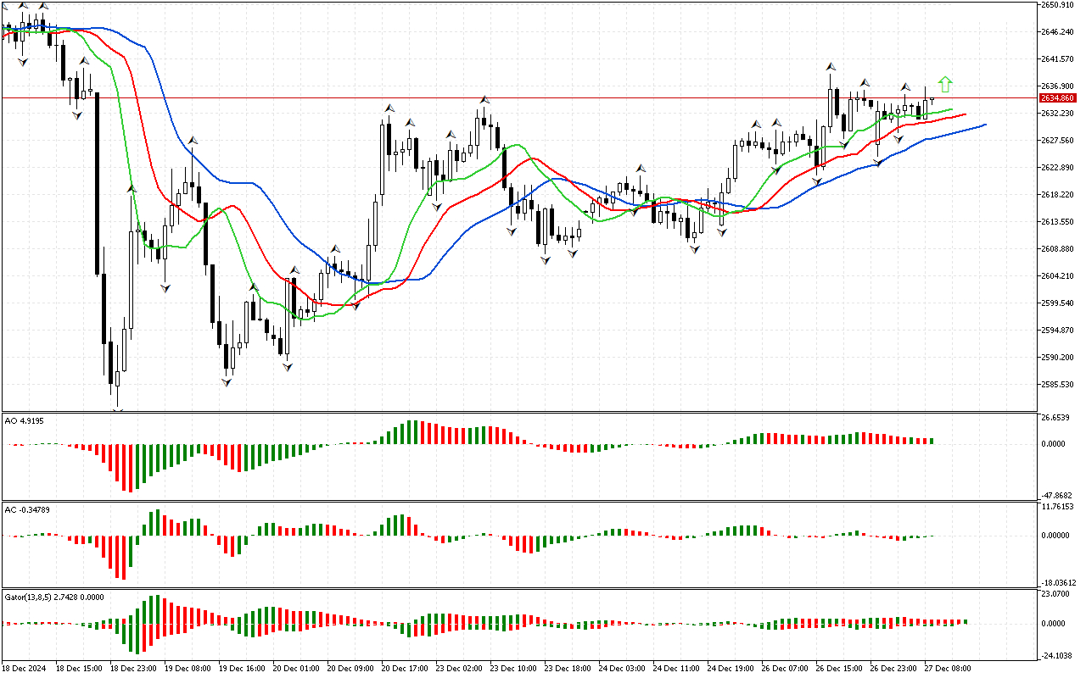
Task: Click the 2641.570 price level label
Action: point(1058,59)
